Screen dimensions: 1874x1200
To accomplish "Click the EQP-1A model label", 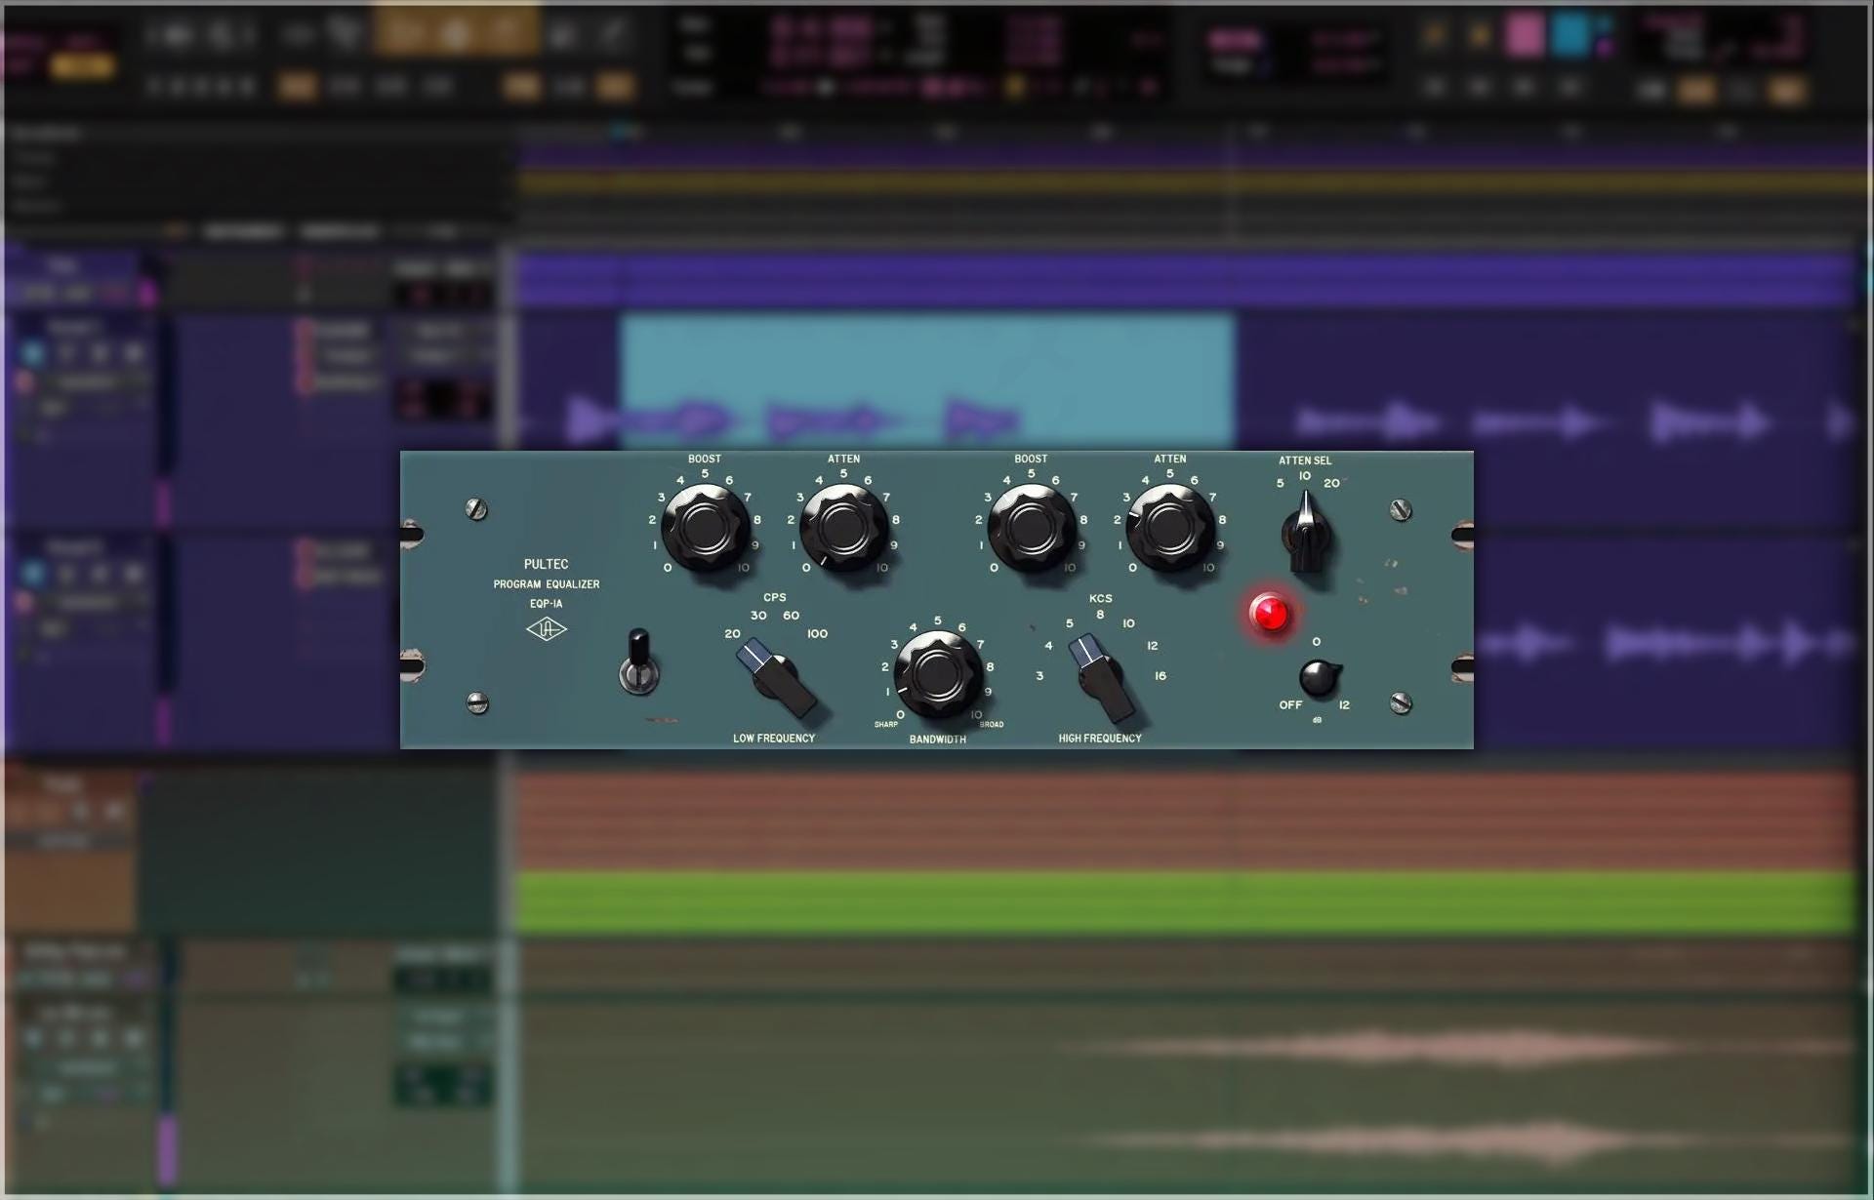I will click(x=546, y=604).
